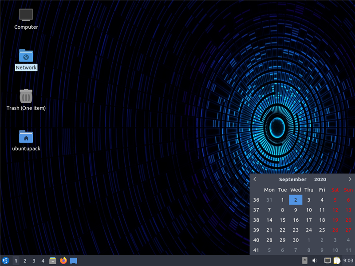Launch the file manager from the panel
The image size is (355, 266).
coord(53,261)
